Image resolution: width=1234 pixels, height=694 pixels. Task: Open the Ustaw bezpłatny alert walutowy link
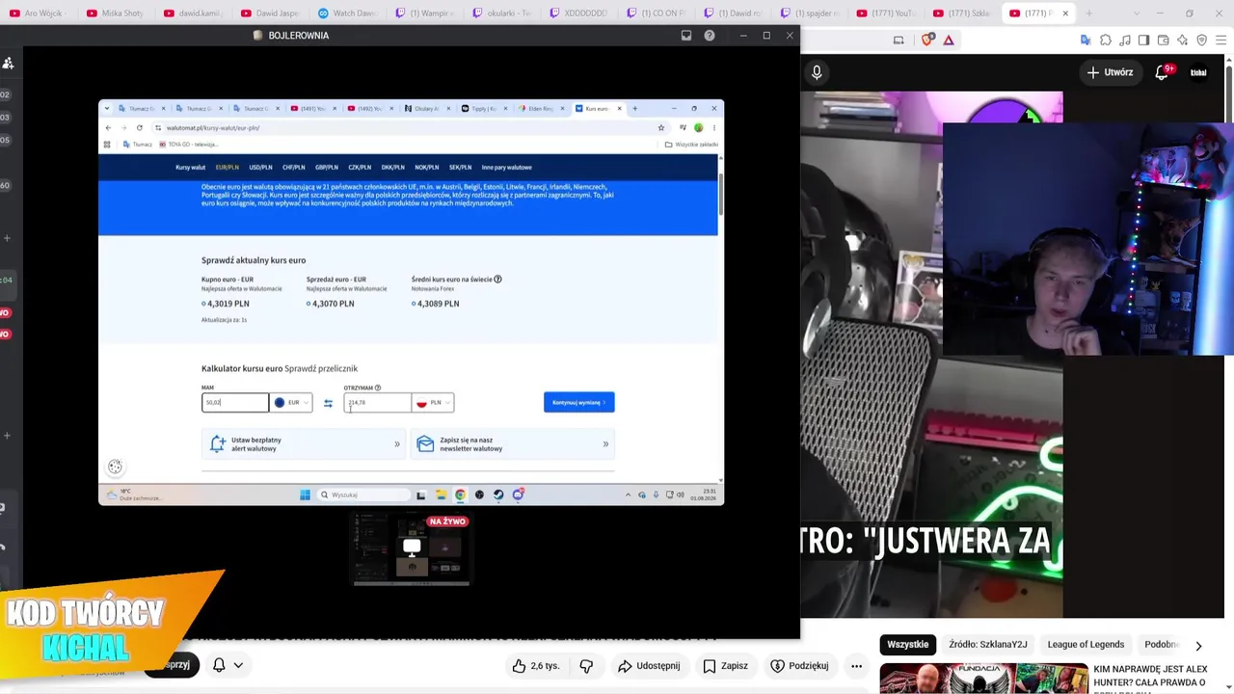point(305,444)
